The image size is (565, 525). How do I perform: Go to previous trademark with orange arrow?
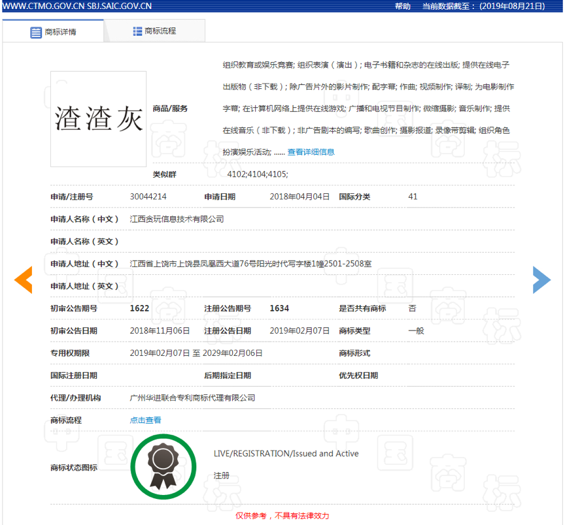[x=24, y=279]
